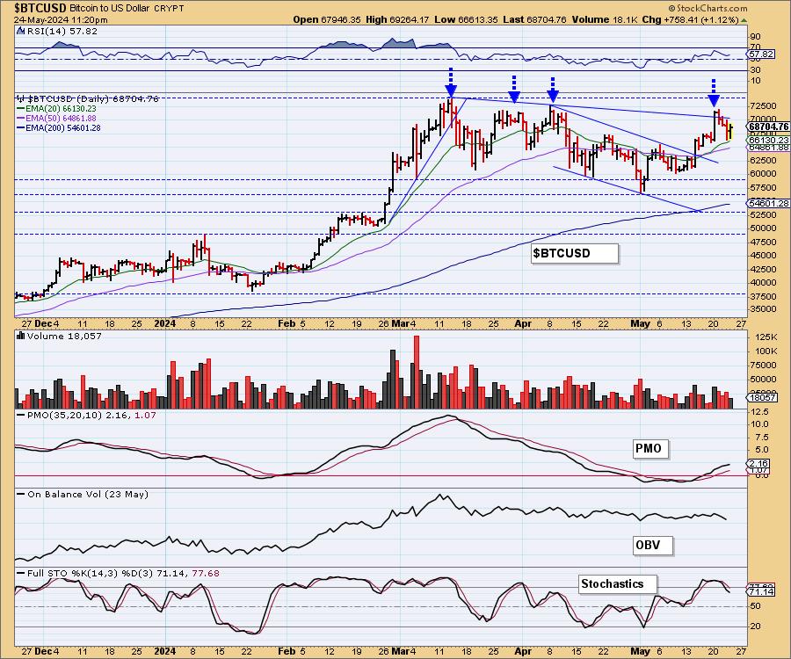
Task: Click the Chg +758.41 (+1.12%) value
Action: click(691, 20)
